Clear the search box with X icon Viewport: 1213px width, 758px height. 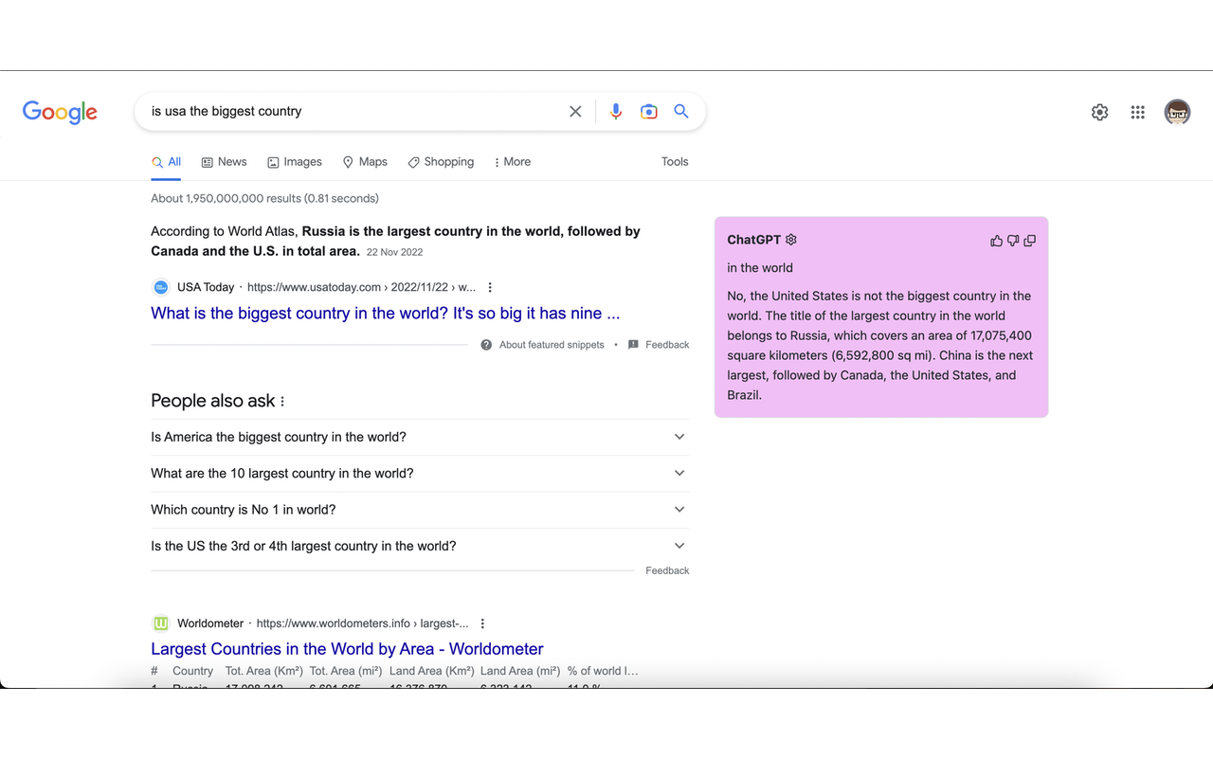[575, 112]
